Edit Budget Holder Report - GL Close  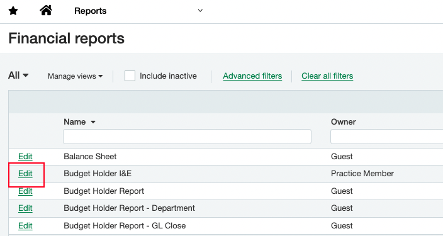pyautogui.click(x=25, y=226)
